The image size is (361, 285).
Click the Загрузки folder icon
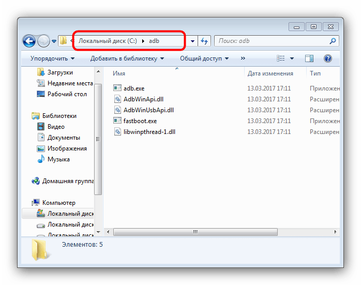click(x=41, y=72)
